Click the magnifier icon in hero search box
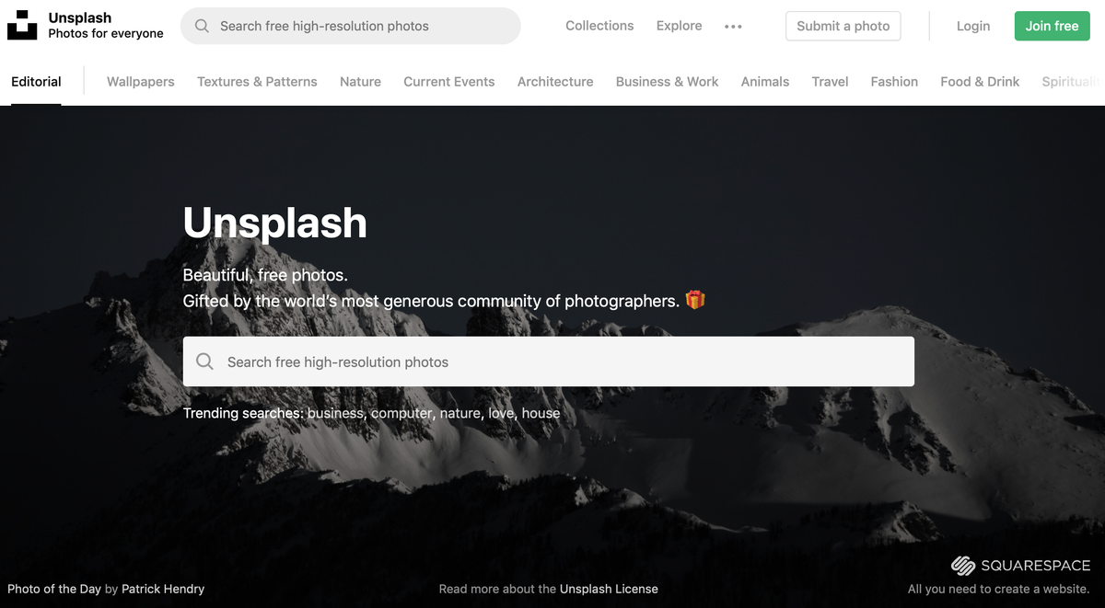Image resolution: width=1105 pixels, height=608 pixels. (x=204, y=361)
